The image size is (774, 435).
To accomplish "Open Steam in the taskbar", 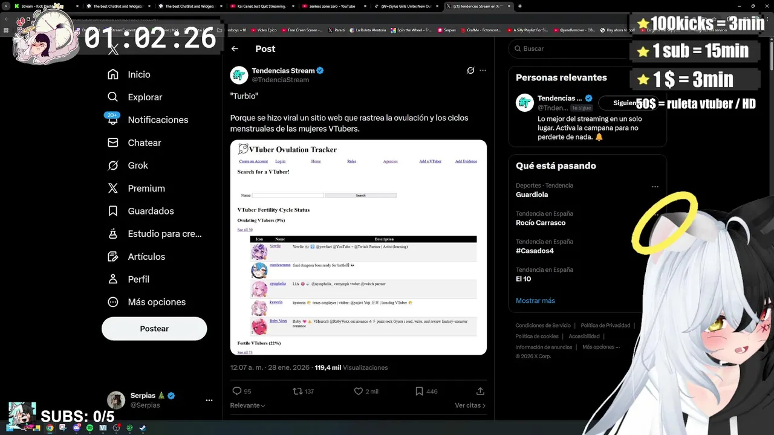I will [x=143, y=428].
